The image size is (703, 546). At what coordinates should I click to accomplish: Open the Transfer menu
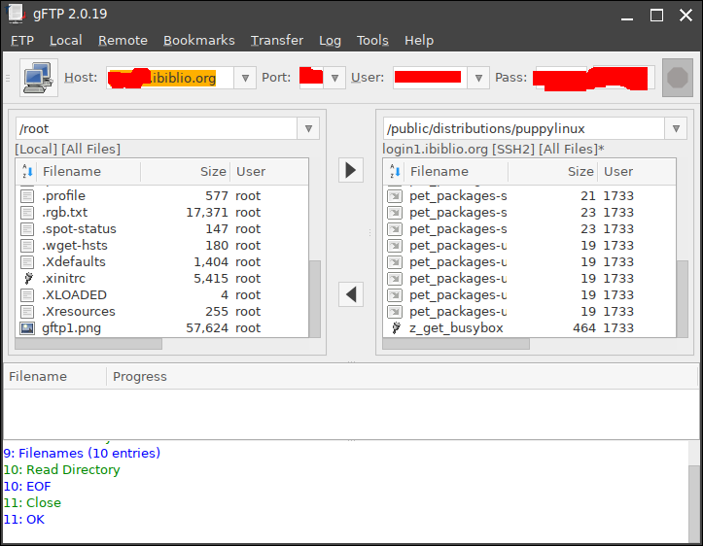click(276, 40)
